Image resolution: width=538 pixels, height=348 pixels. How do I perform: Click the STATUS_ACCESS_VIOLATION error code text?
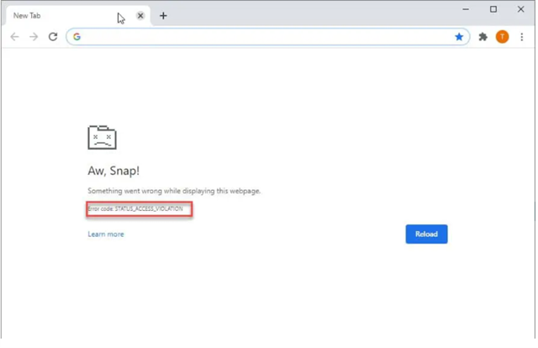(149, 208)
